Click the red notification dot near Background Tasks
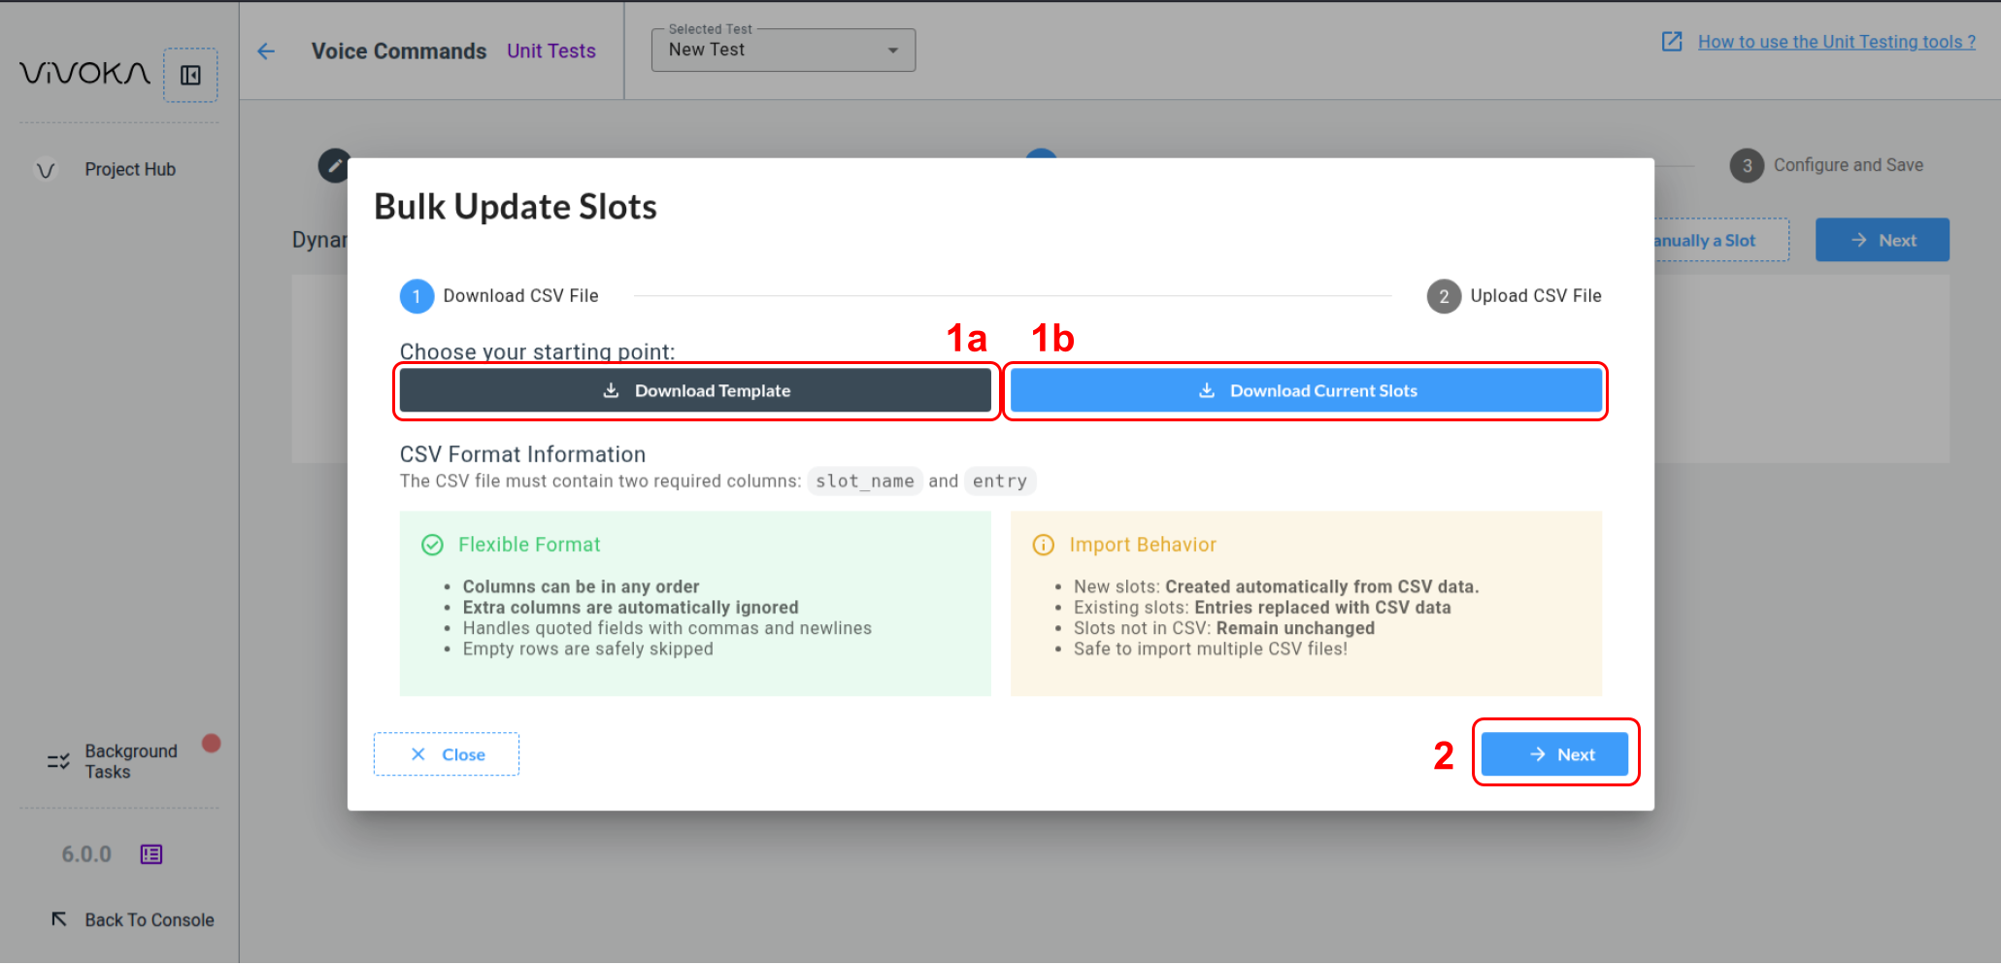The height and width of the screenshot is (965, 2001). 210,743
